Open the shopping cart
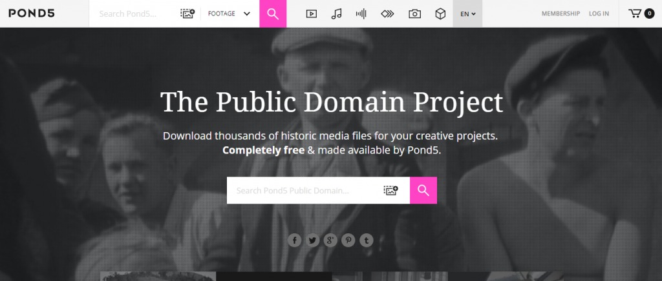This screenshot has width=662, height=281. point(641,14)
